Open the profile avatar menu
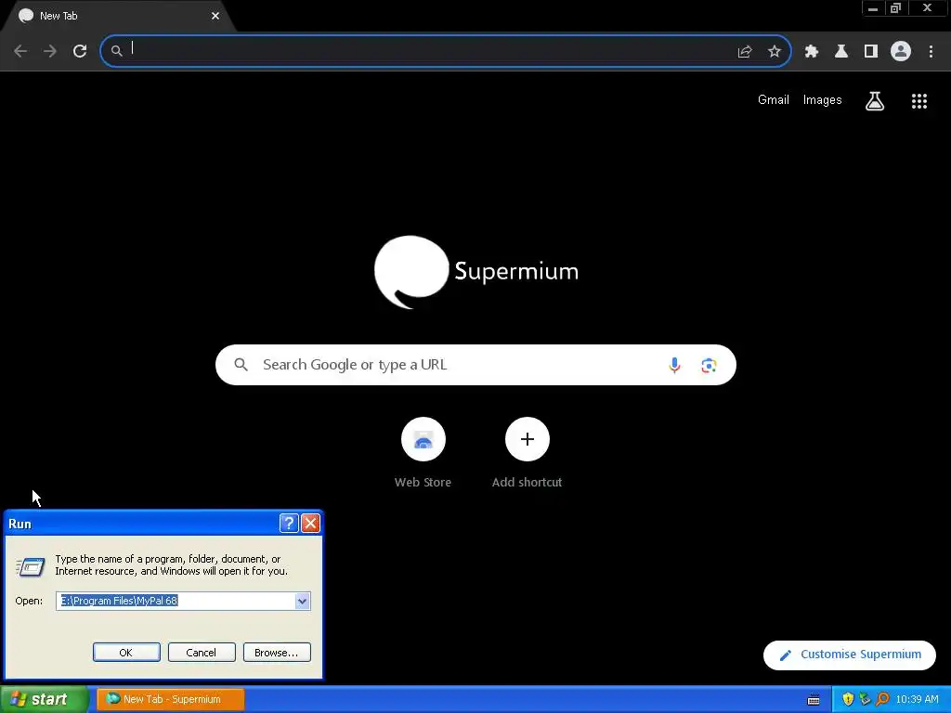 pos(901,52)
